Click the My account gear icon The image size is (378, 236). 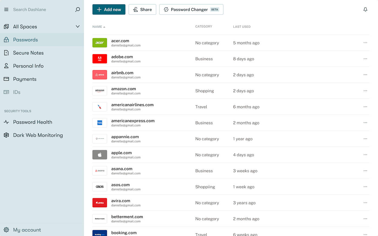click(6, 230)
